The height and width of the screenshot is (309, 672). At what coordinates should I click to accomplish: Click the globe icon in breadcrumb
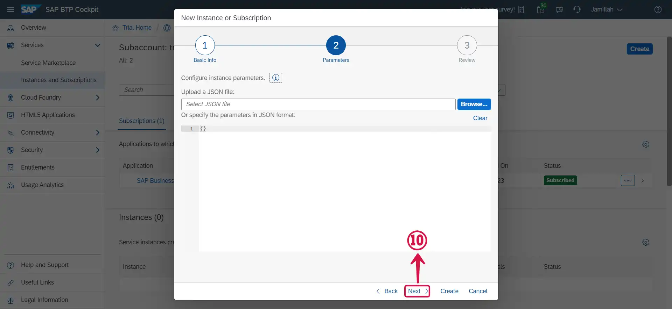[167, 28]
